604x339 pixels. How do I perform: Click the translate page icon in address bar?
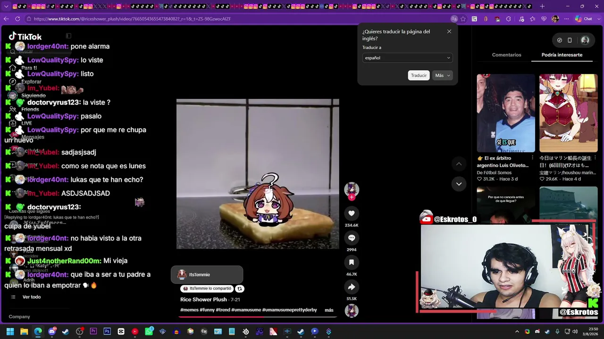click(x=454, y=19)
